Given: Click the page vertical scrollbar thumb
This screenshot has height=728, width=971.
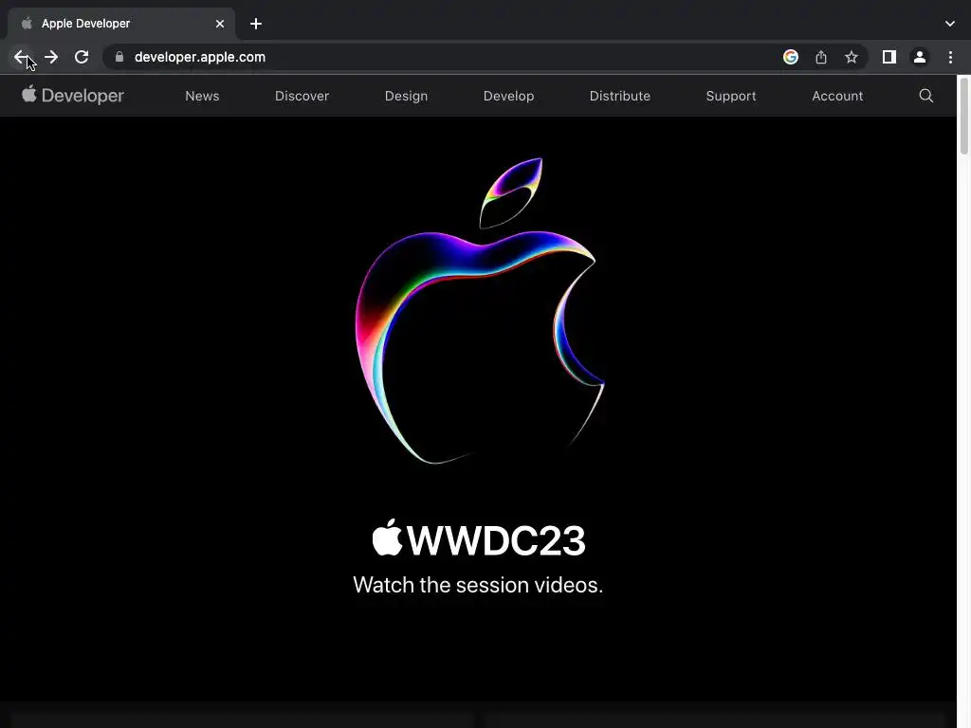Looking at the screenshot, I should click(x=963, y=116).
